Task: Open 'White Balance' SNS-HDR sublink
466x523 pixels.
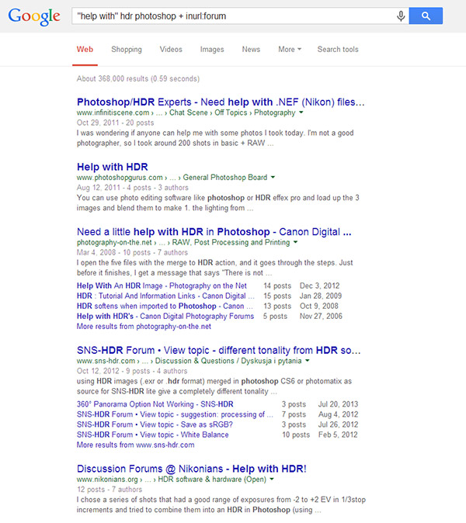Action: (x=152, y=435)
